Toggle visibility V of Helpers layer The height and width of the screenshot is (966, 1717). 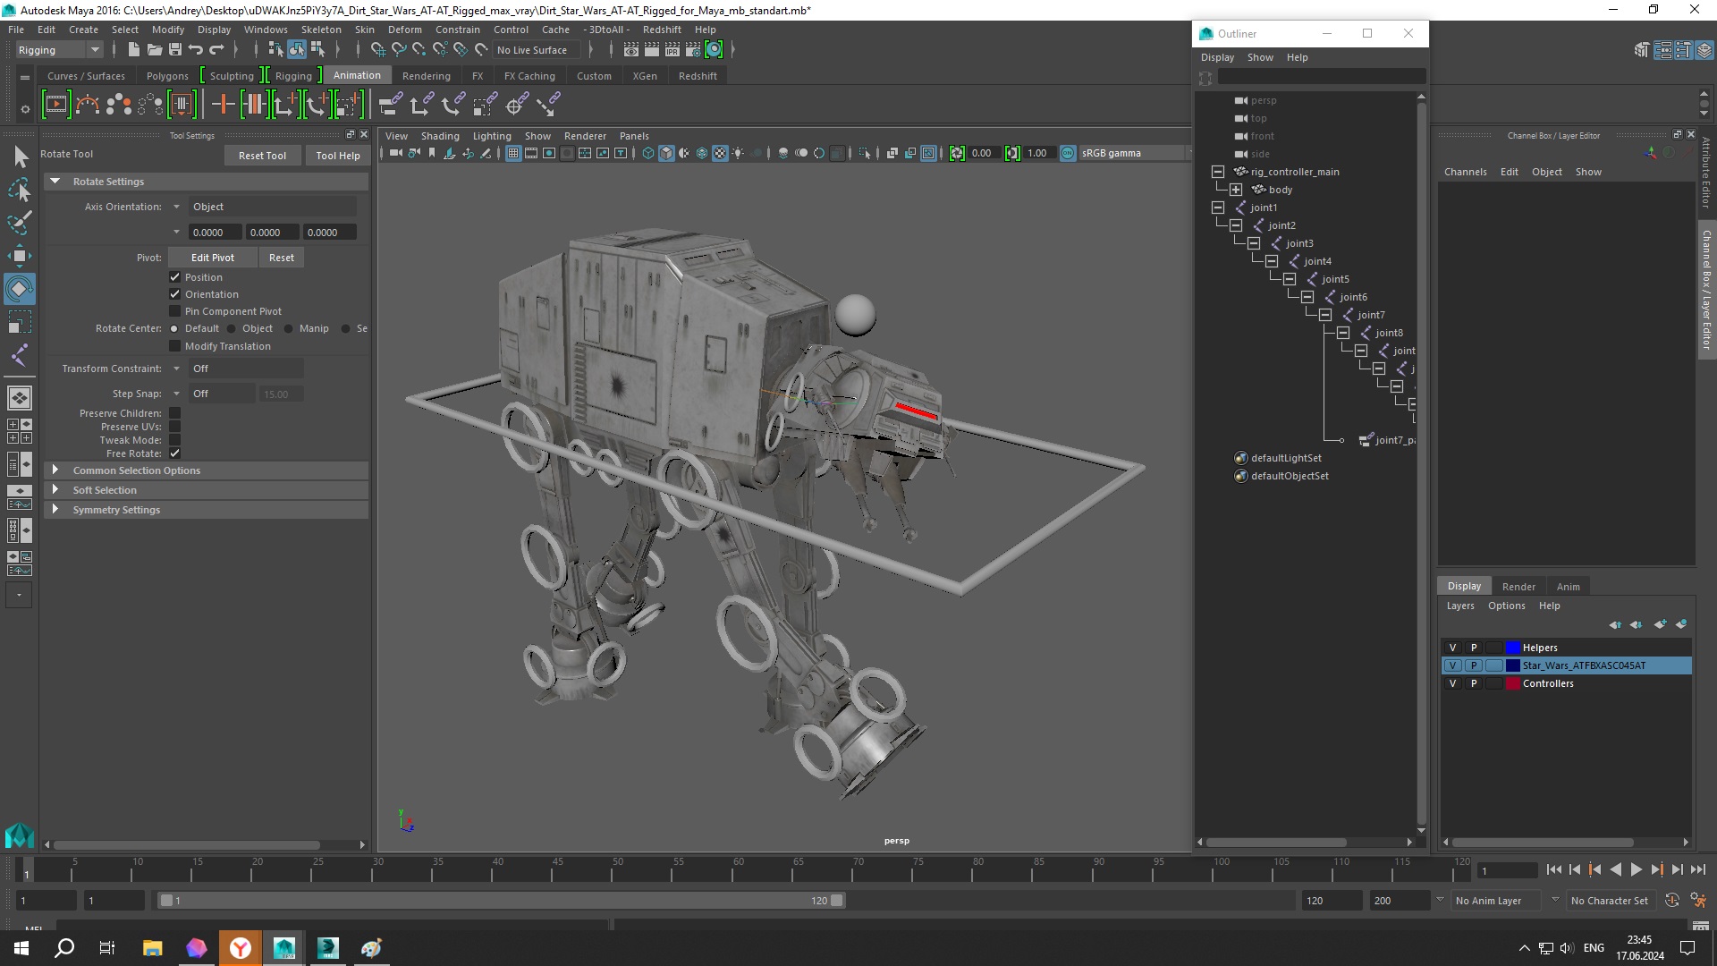[1452, 648]
